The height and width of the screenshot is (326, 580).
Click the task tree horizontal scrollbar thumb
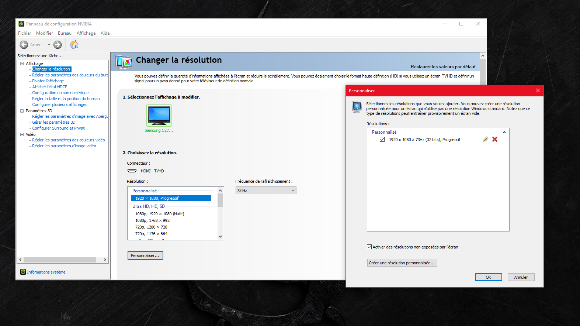click(60, 260)
